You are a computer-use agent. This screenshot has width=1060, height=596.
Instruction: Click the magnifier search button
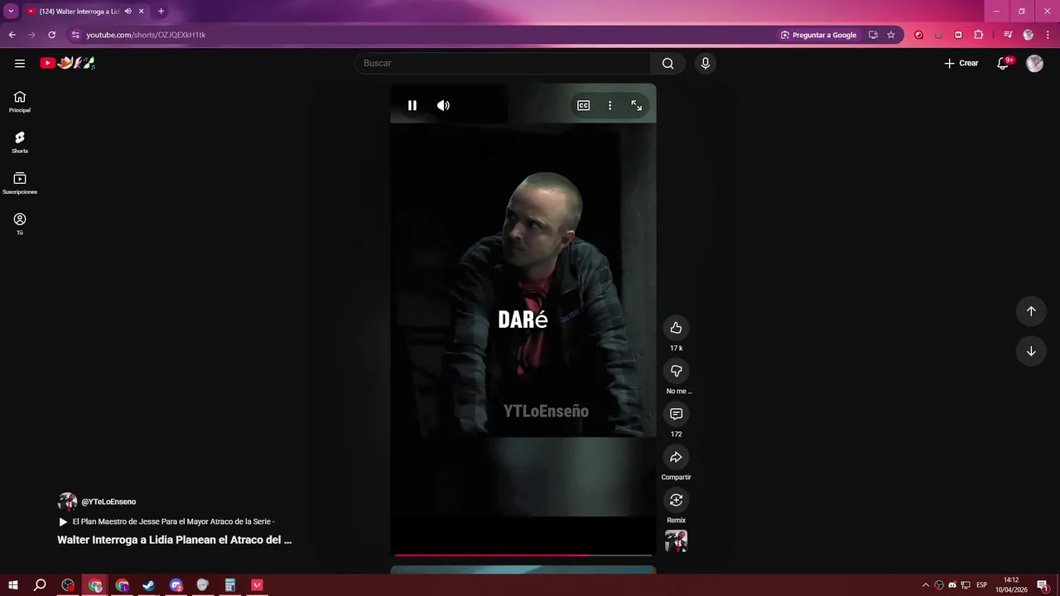668,63
